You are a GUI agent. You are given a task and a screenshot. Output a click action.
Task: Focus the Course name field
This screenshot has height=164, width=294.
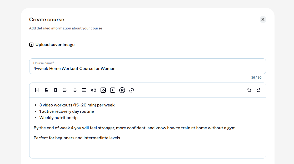click(x=148, y=66)
